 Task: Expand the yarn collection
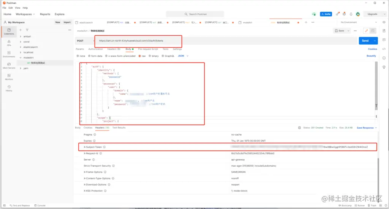(21, 68)
